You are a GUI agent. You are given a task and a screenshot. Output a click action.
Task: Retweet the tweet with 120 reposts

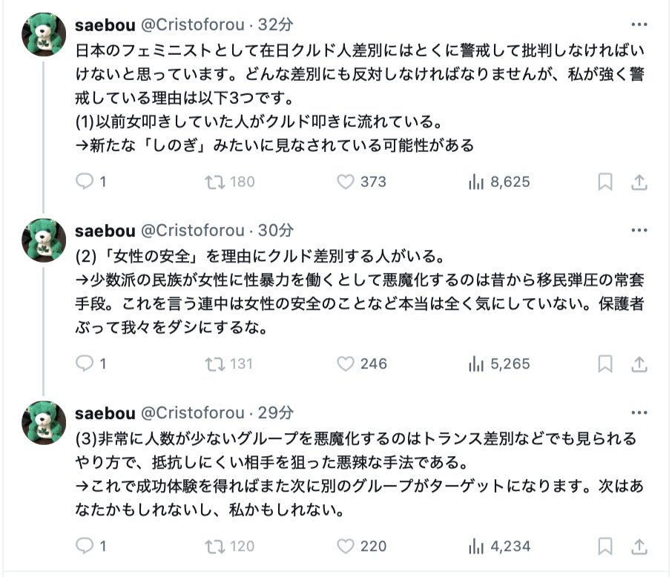point(214,546)
